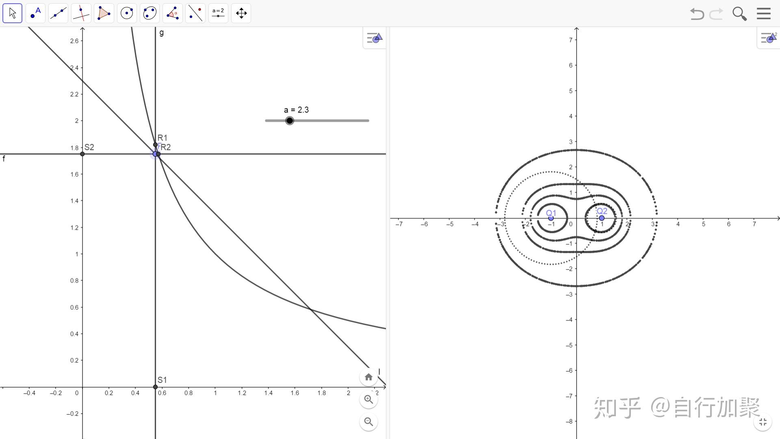This screenshot has width=780, height=439.
Task: Select the Ellipse conic tool
Action: 149,13
